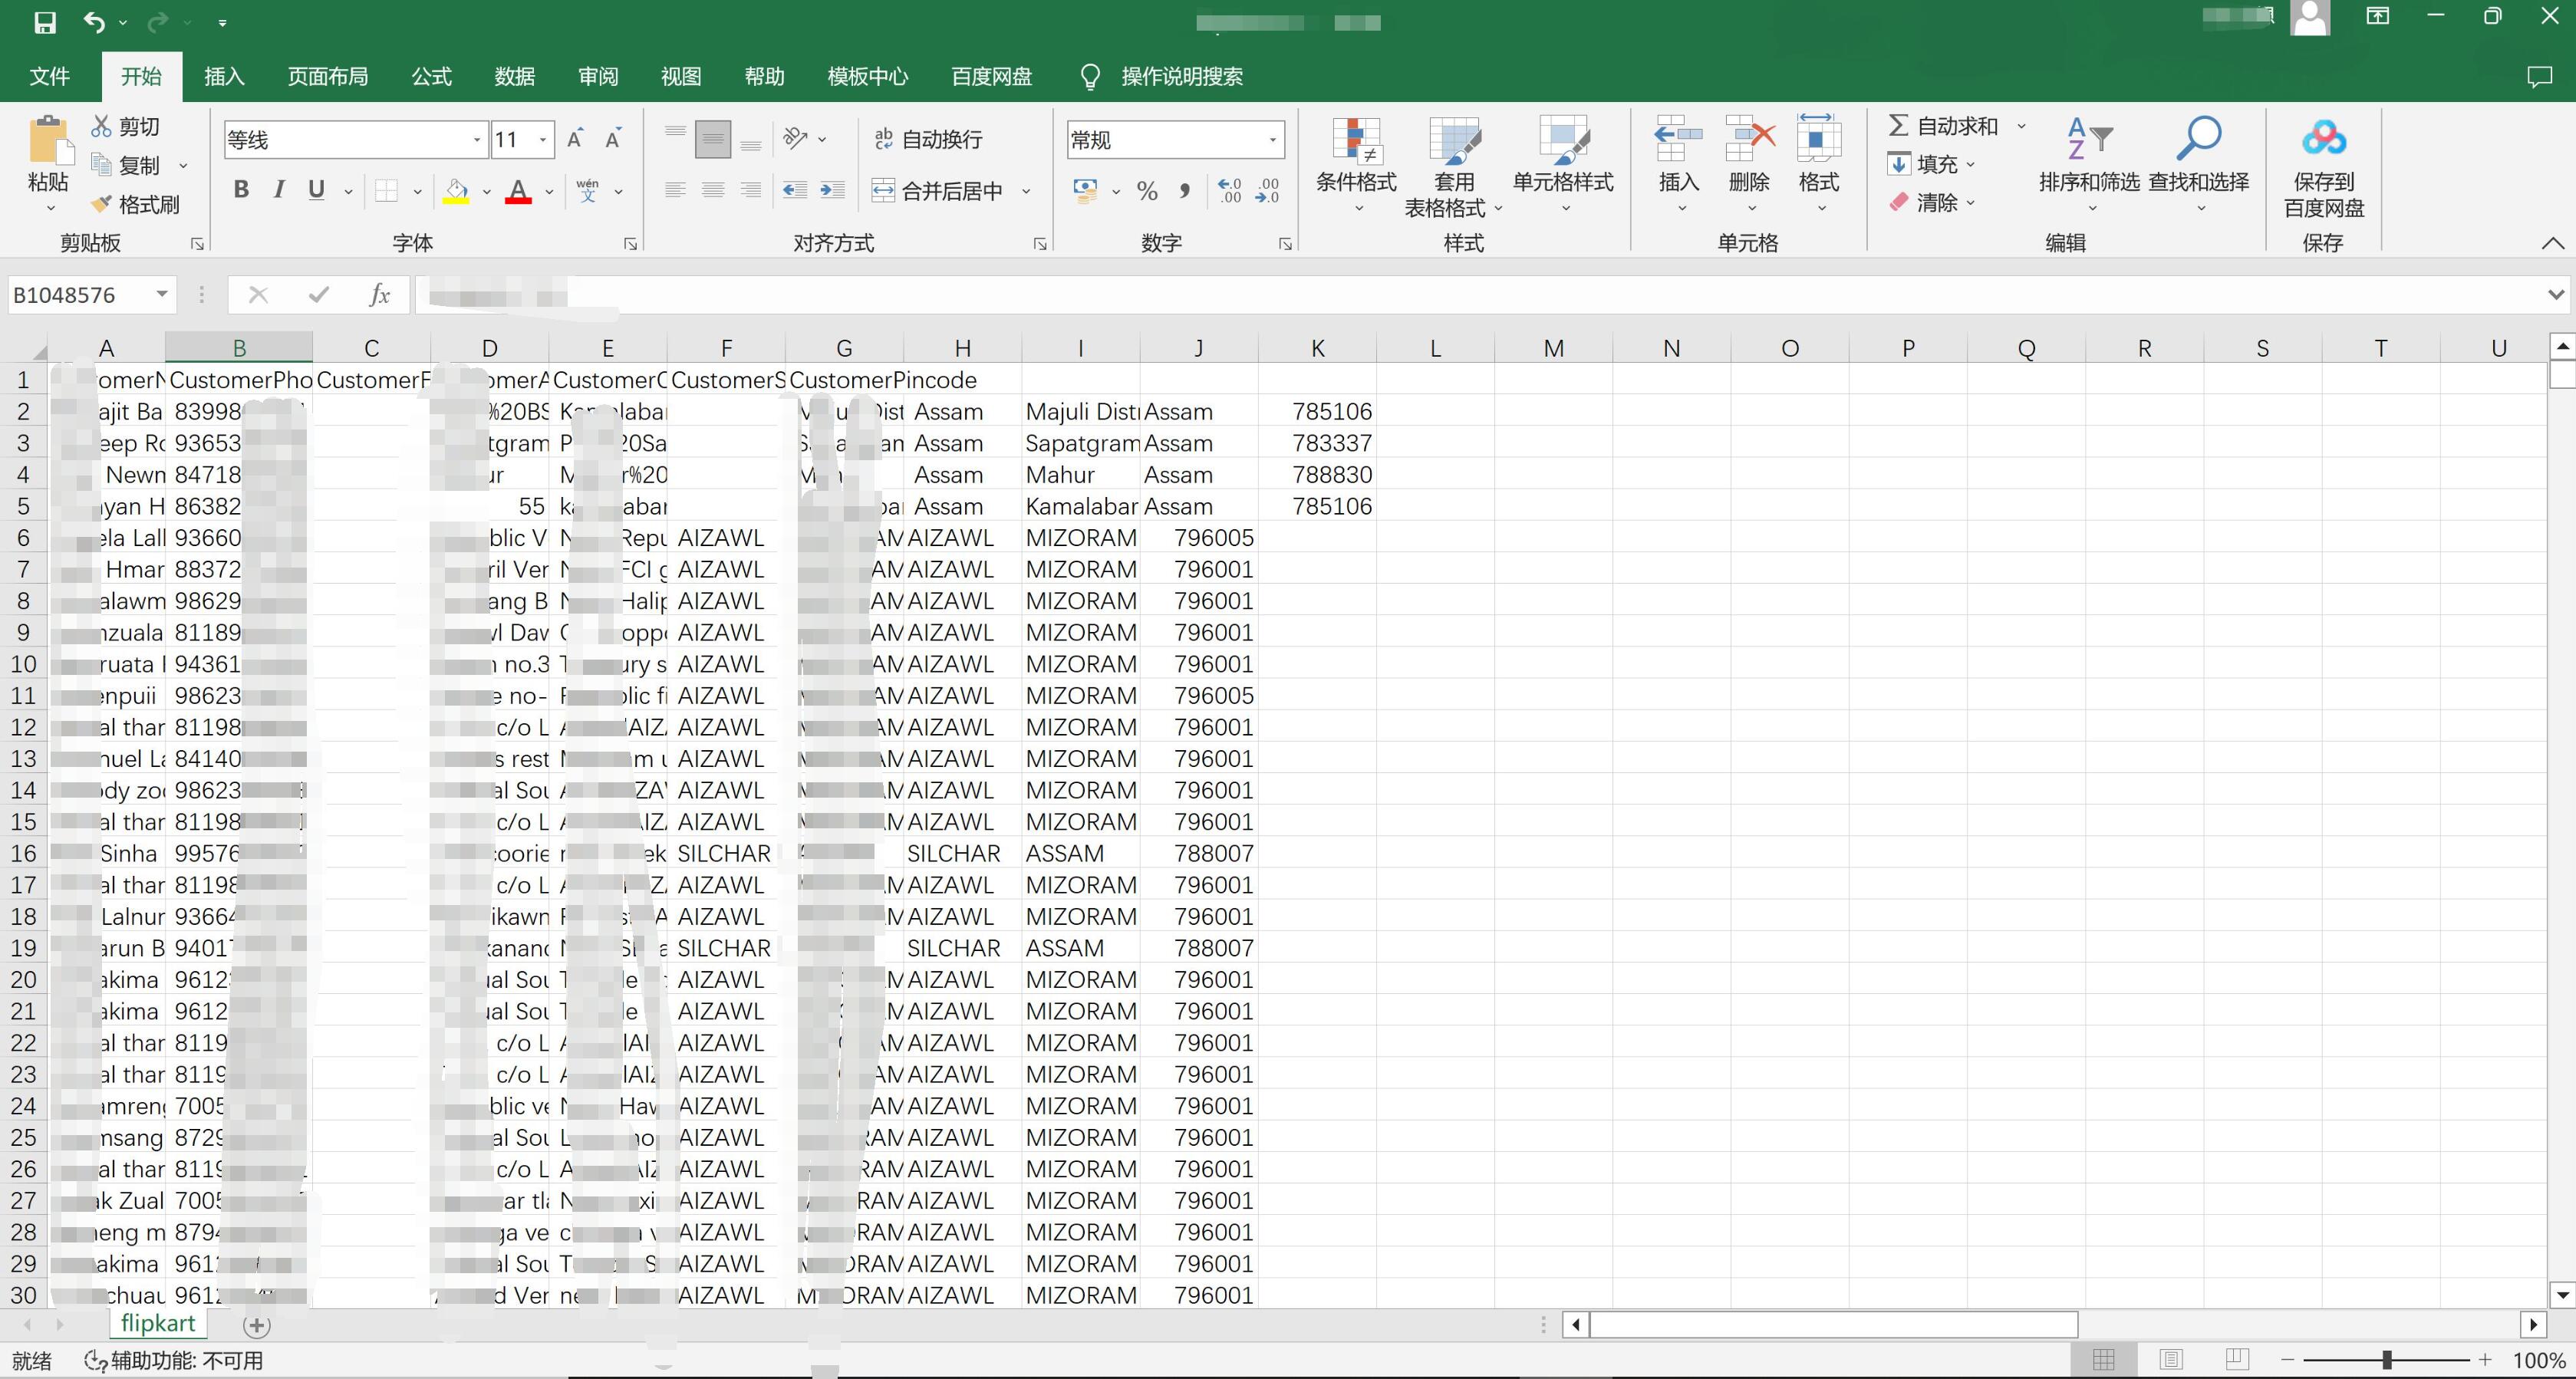This screenshot has width=2576, height=1379.
Task: Click the phonetic guide (wén) icon
Action: [588, 190]
